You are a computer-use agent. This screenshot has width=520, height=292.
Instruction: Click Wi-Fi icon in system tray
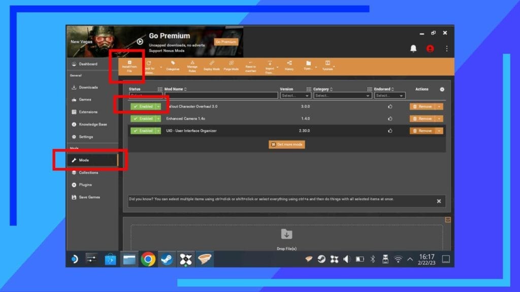(398, 259)
